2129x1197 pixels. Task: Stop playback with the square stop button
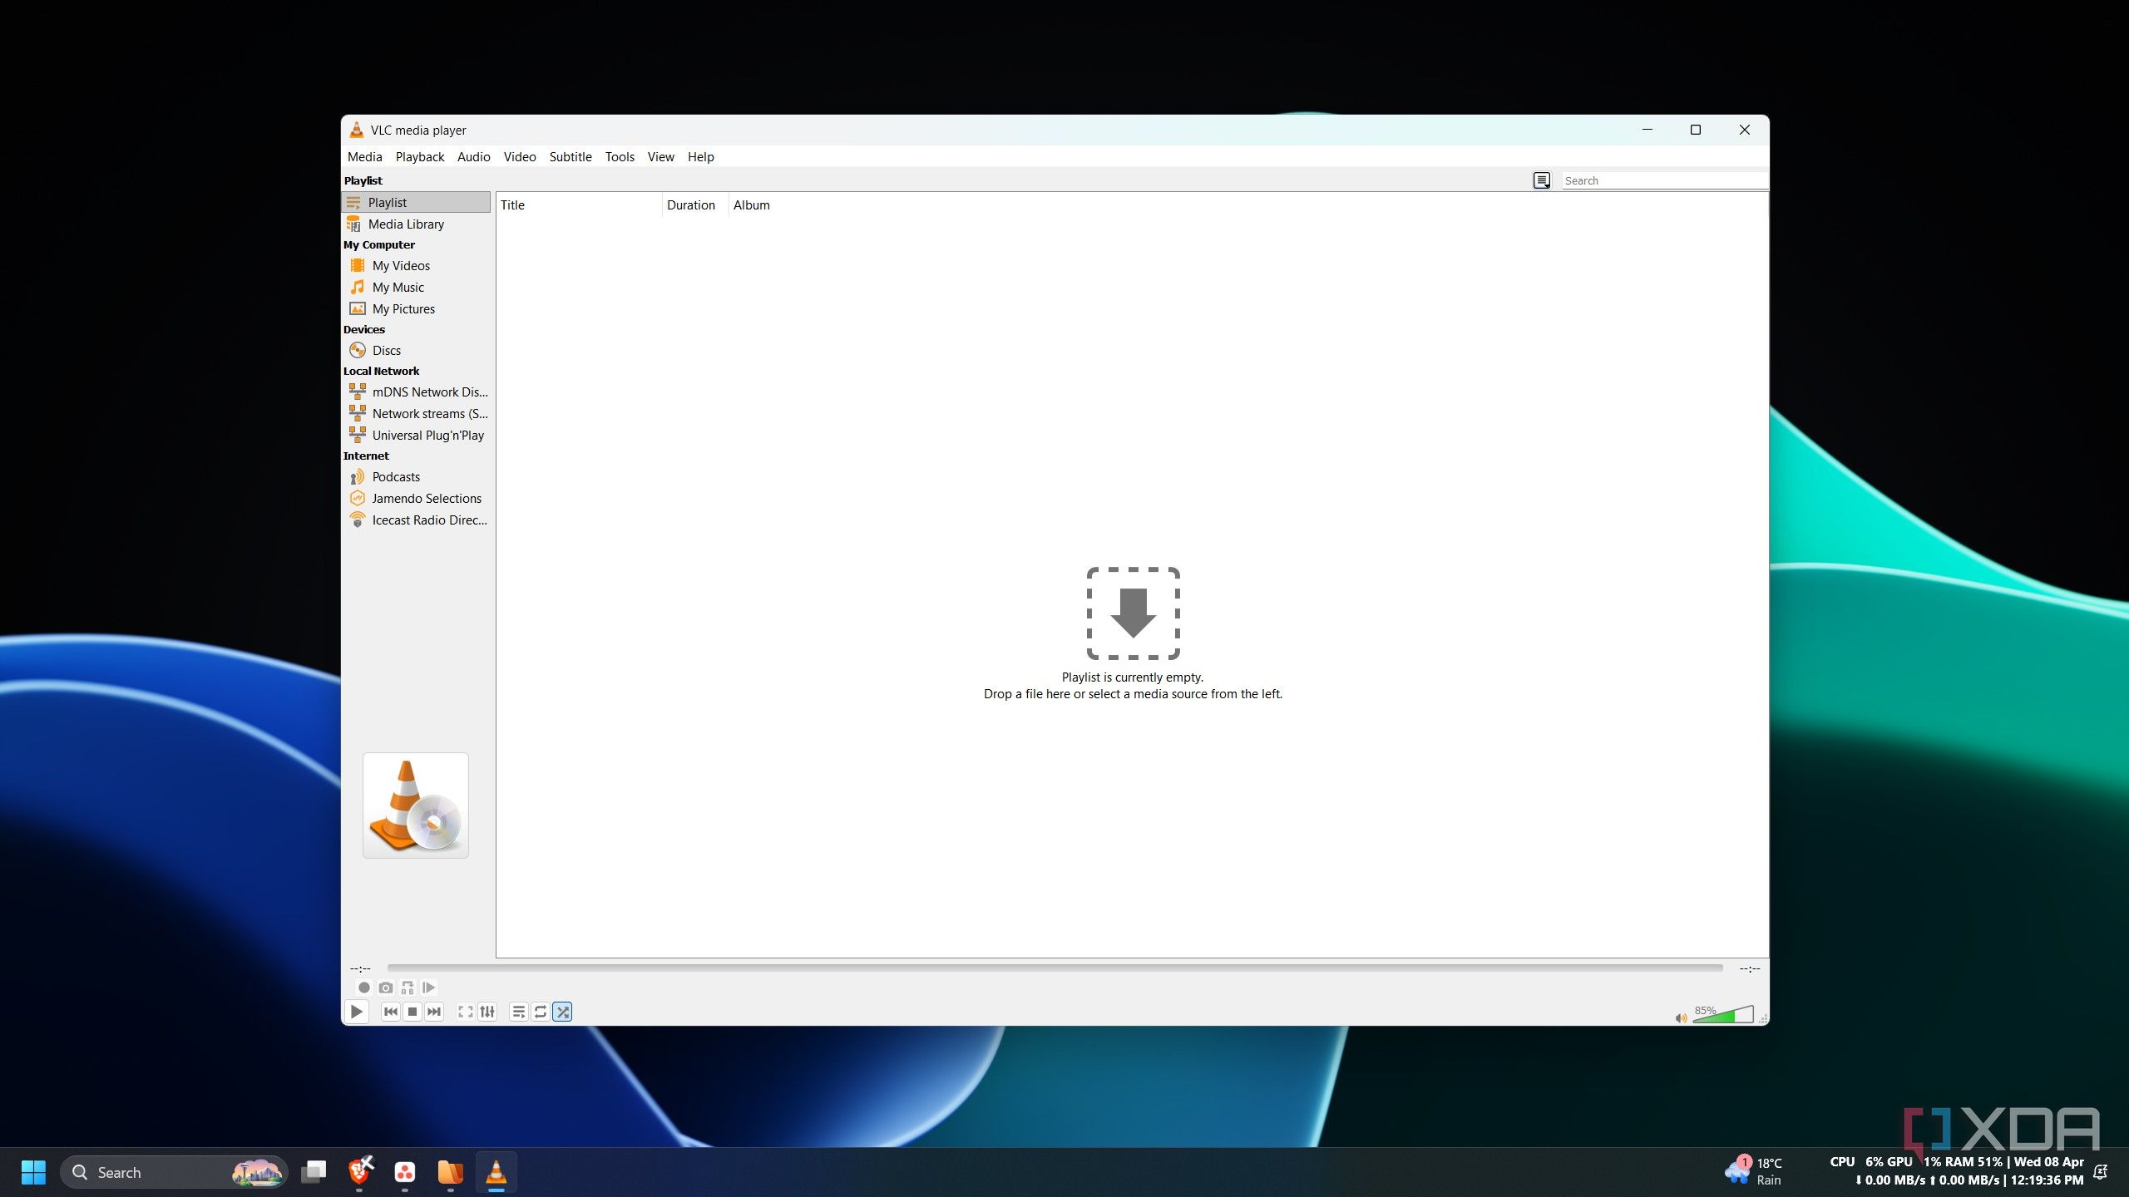pyautogui.click(x=412, y=1012)
